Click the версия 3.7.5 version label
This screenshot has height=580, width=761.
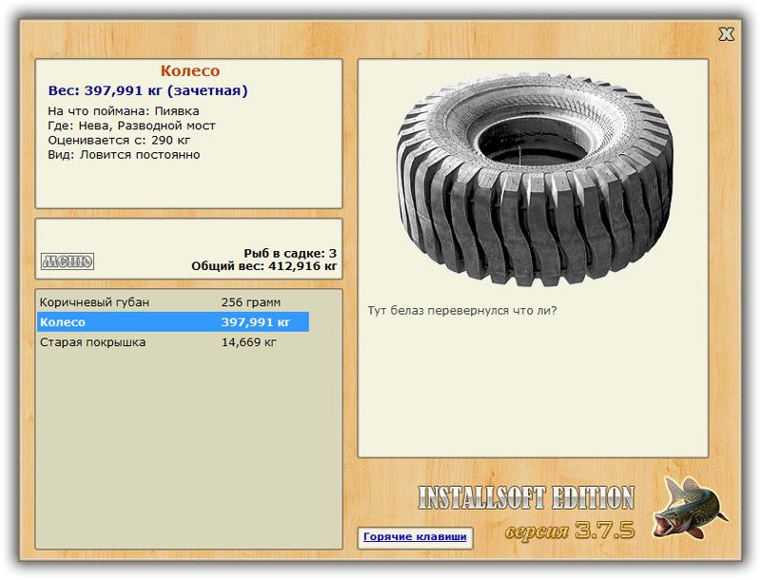[570, 531]
